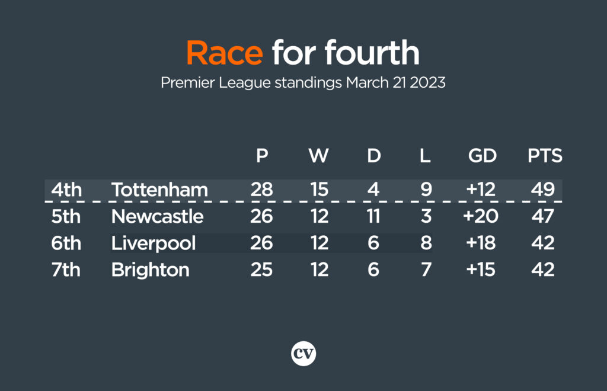607x391 pixels.
Task: Select the Newcastle team name
Action: [157, 216]
